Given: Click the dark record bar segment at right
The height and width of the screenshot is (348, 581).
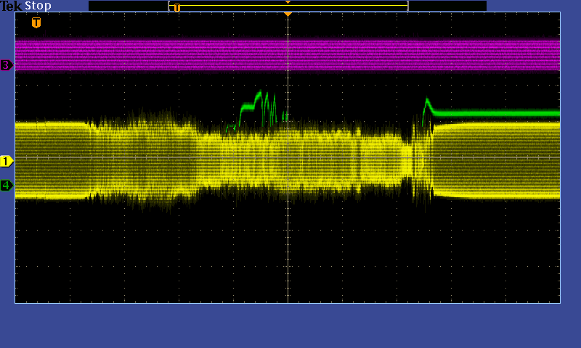Looking at the screenshot, I should tap(447, 6).
